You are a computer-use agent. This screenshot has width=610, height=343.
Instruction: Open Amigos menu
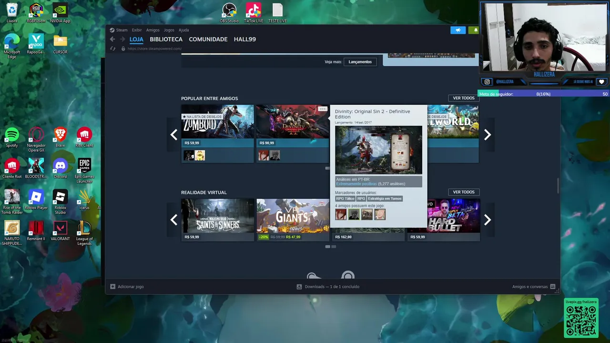point(153,30)
